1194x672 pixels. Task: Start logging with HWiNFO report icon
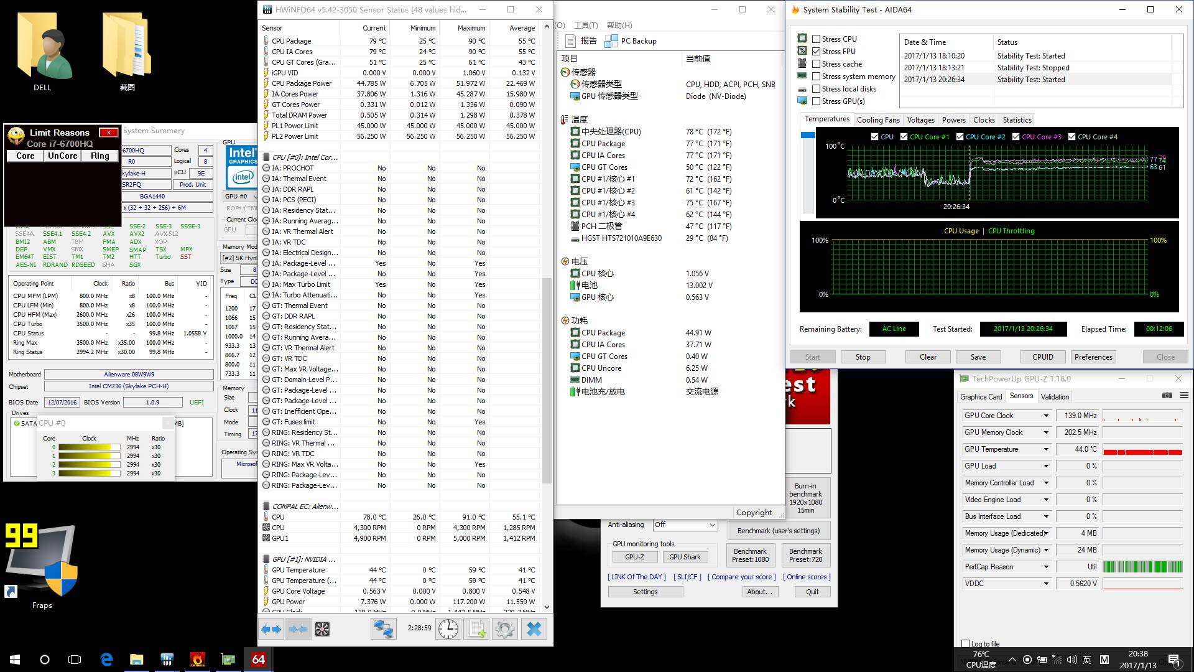(x=476, y=628)
